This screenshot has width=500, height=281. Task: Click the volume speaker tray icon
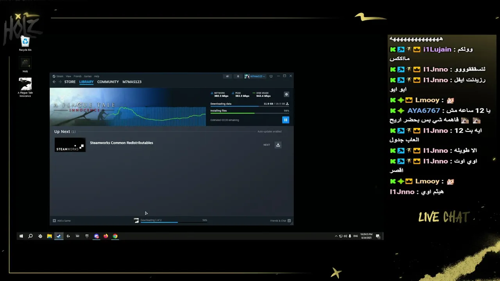tap(345, 236)
